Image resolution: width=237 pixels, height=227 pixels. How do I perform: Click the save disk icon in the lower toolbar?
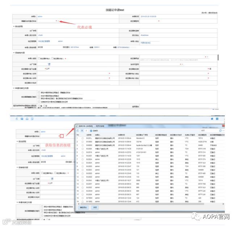click(x=22, y=119)
